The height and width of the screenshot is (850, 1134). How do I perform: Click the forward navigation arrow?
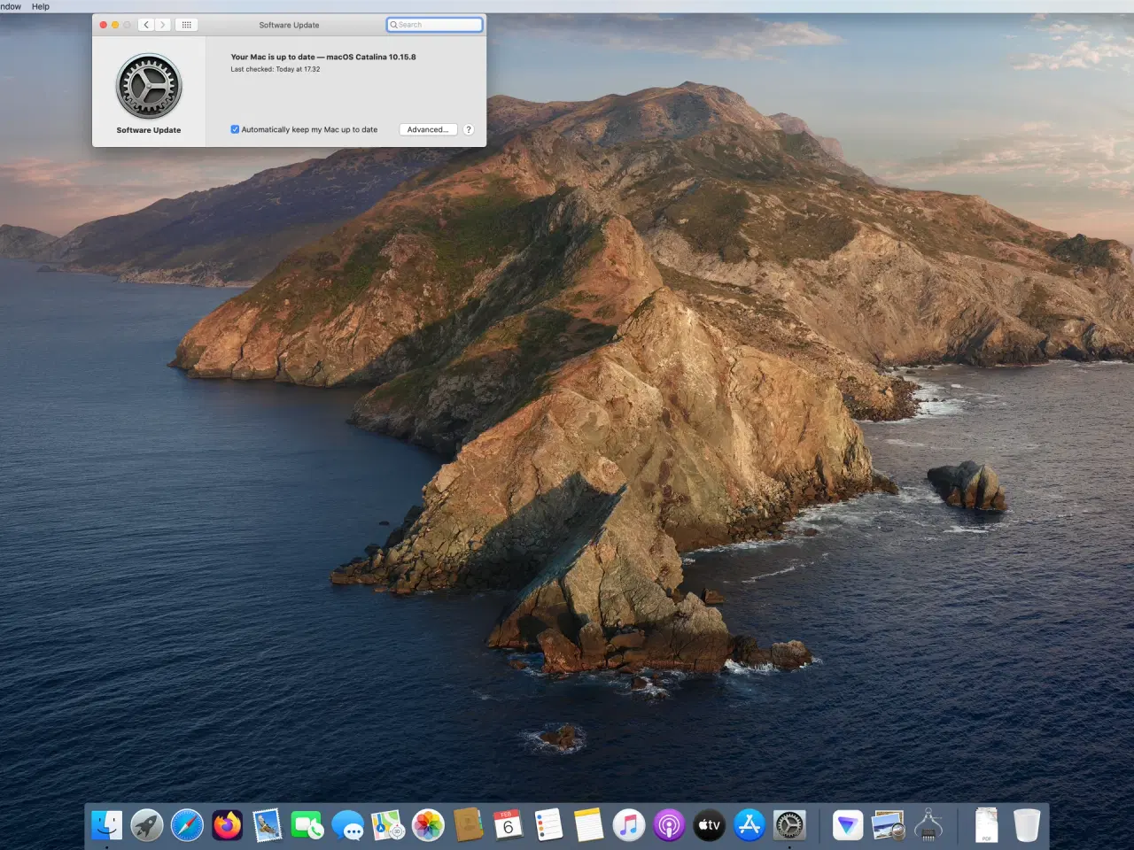pyautogui.click(x=162, y=25)
